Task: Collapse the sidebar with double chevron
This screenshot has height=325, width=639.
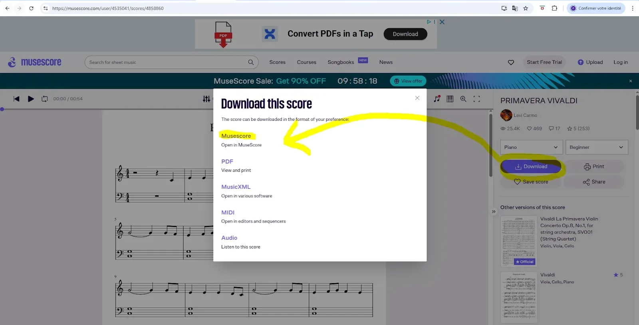Action: click(x=494, y=212)
